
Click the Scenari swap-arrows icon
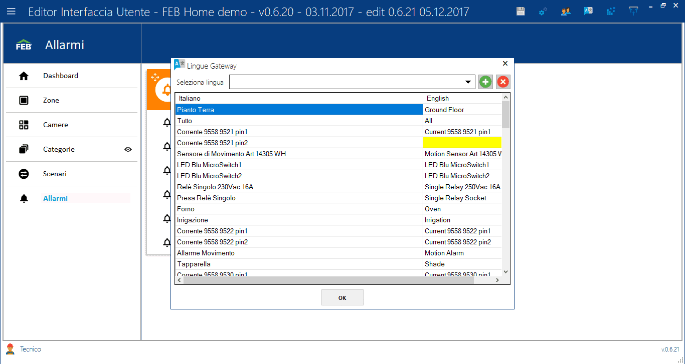[24, 174]
